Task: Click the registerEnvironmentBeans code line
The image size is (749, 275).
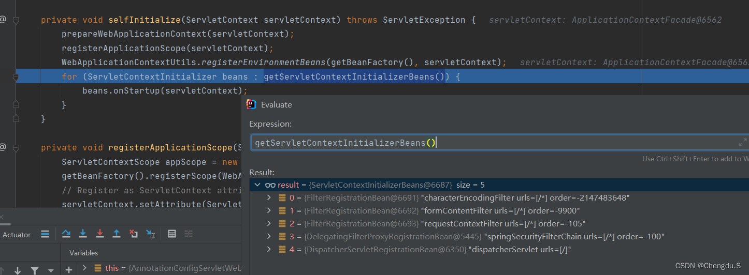Action: click(x=284, y=63)
